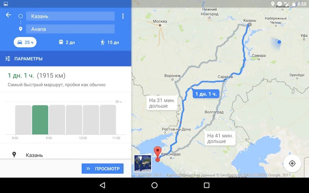This screenshot has height=193, width=309.
Task: Tap the 1 дн. 1 ч. route label on map
Action: point(206,94)
